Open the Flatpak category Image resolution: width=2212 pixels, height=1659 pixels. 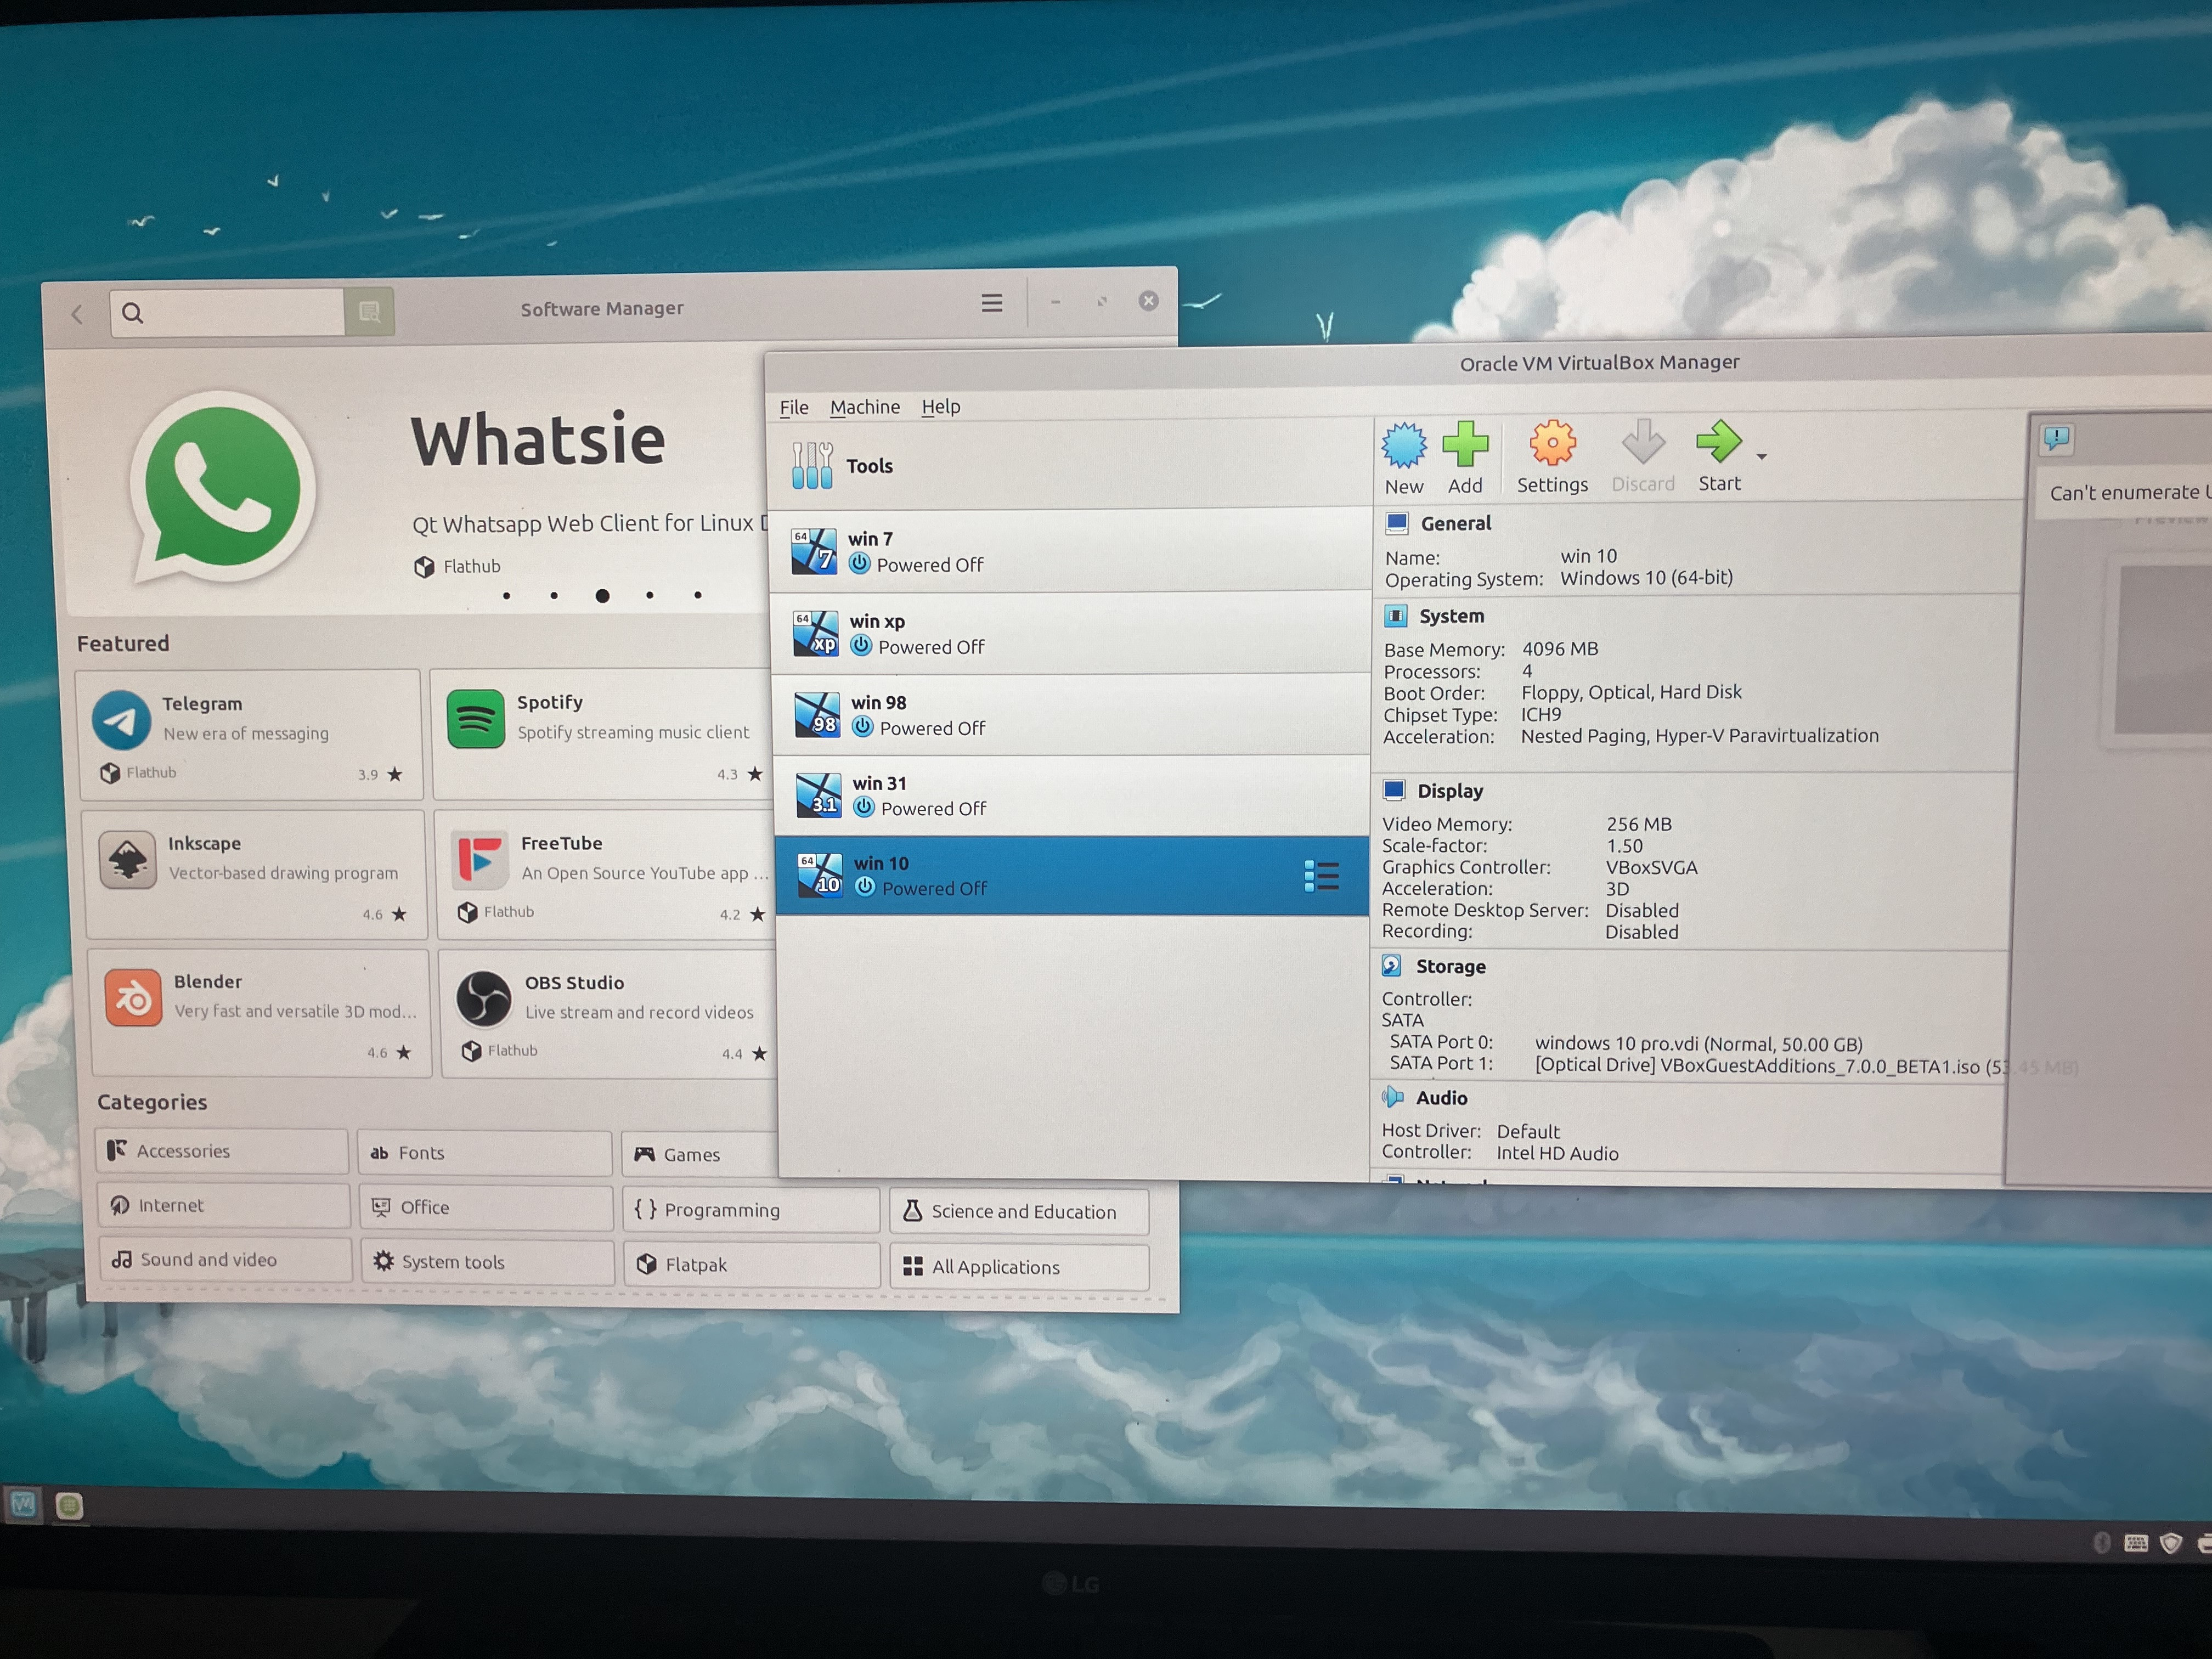pos(753,1264)
